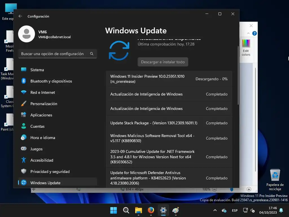
Task: Click VM6@collabnet.local account text
Action: [x=54, y=37]
